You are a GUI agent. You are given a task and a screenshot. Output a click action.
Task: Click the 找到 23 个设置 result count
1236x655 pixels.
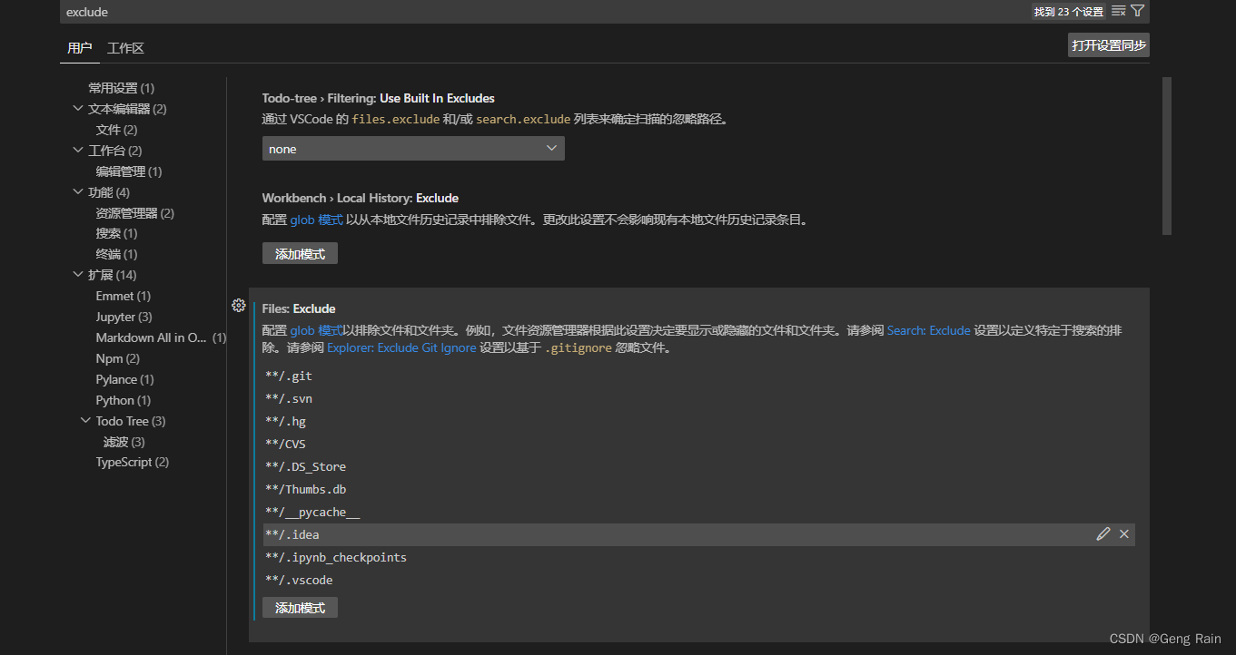click(x=1069, y=12)
